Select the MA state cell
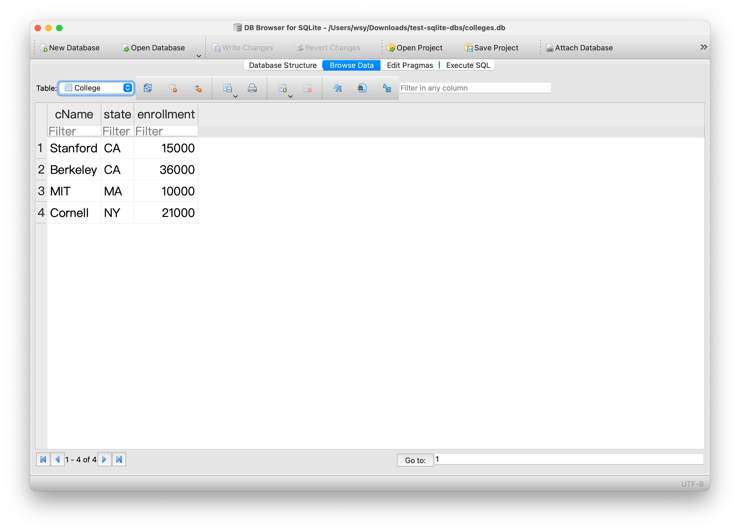Viewport: 740px width, 531px height. (x=117, y=191)
